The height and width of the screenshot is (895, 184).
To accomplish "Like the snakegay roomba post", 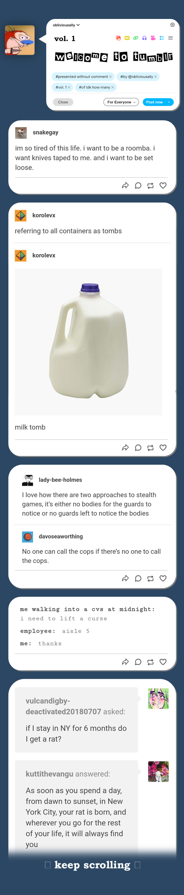I will [x=163, y=185].
